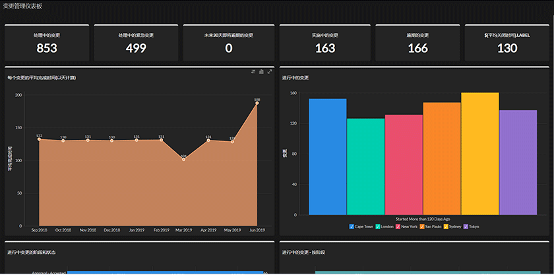This screenshot has width=554, height=275.
Task: Click the purple Tokyo bar
Action: point(518,162)
